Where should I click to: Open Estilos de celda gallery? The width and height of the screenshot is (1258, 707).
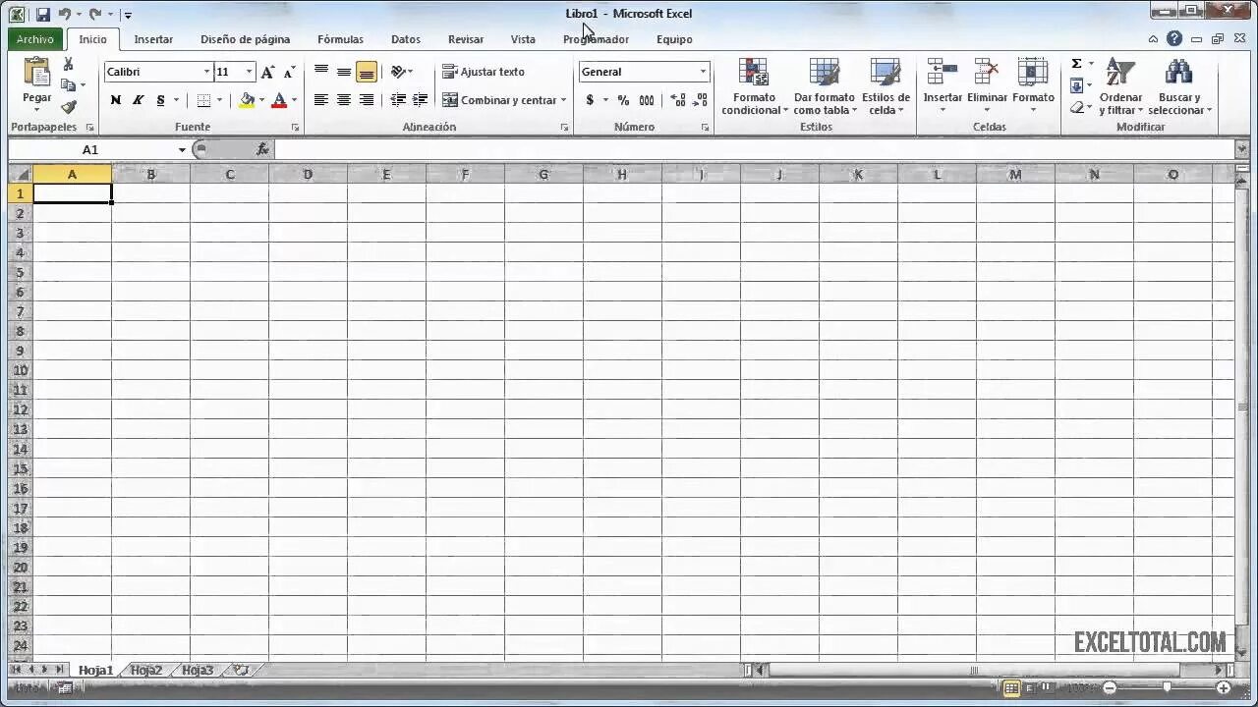886,86
